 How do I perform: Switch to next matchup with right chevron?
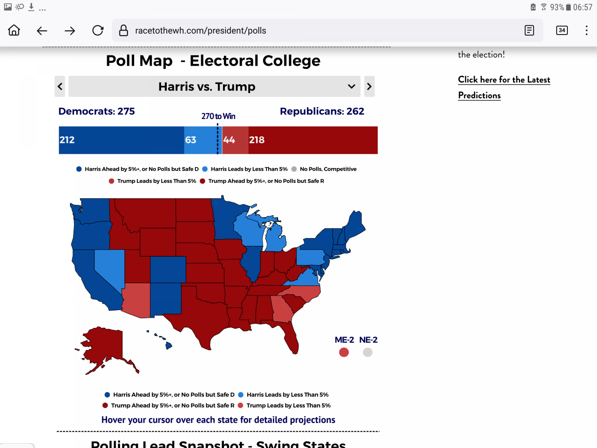point(369,86)
